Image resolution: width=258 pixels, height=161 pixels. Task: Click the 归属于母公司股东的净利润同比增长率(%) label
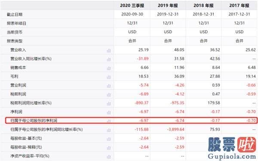click(x=46, y=130)
